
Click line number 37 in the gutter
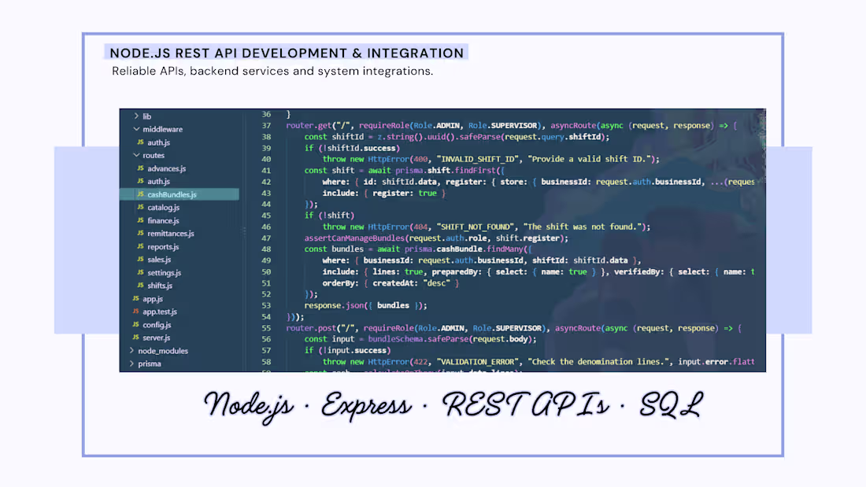tap(266, 125)
